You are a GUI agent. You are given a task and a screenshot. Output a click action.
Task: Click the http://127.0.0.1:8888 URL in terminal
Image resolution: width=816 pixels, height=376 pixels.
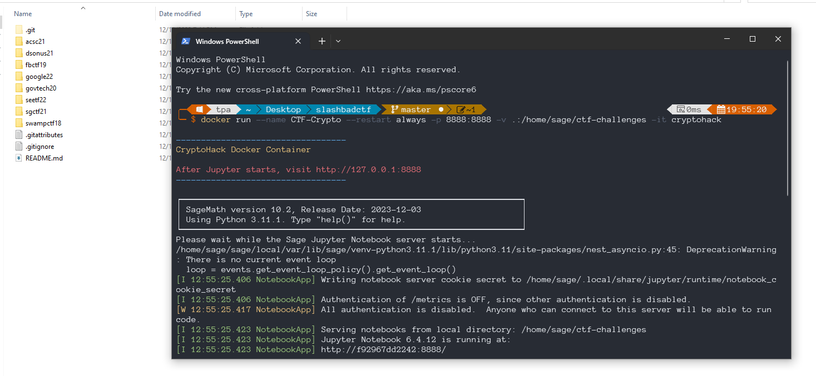[368, 170]
